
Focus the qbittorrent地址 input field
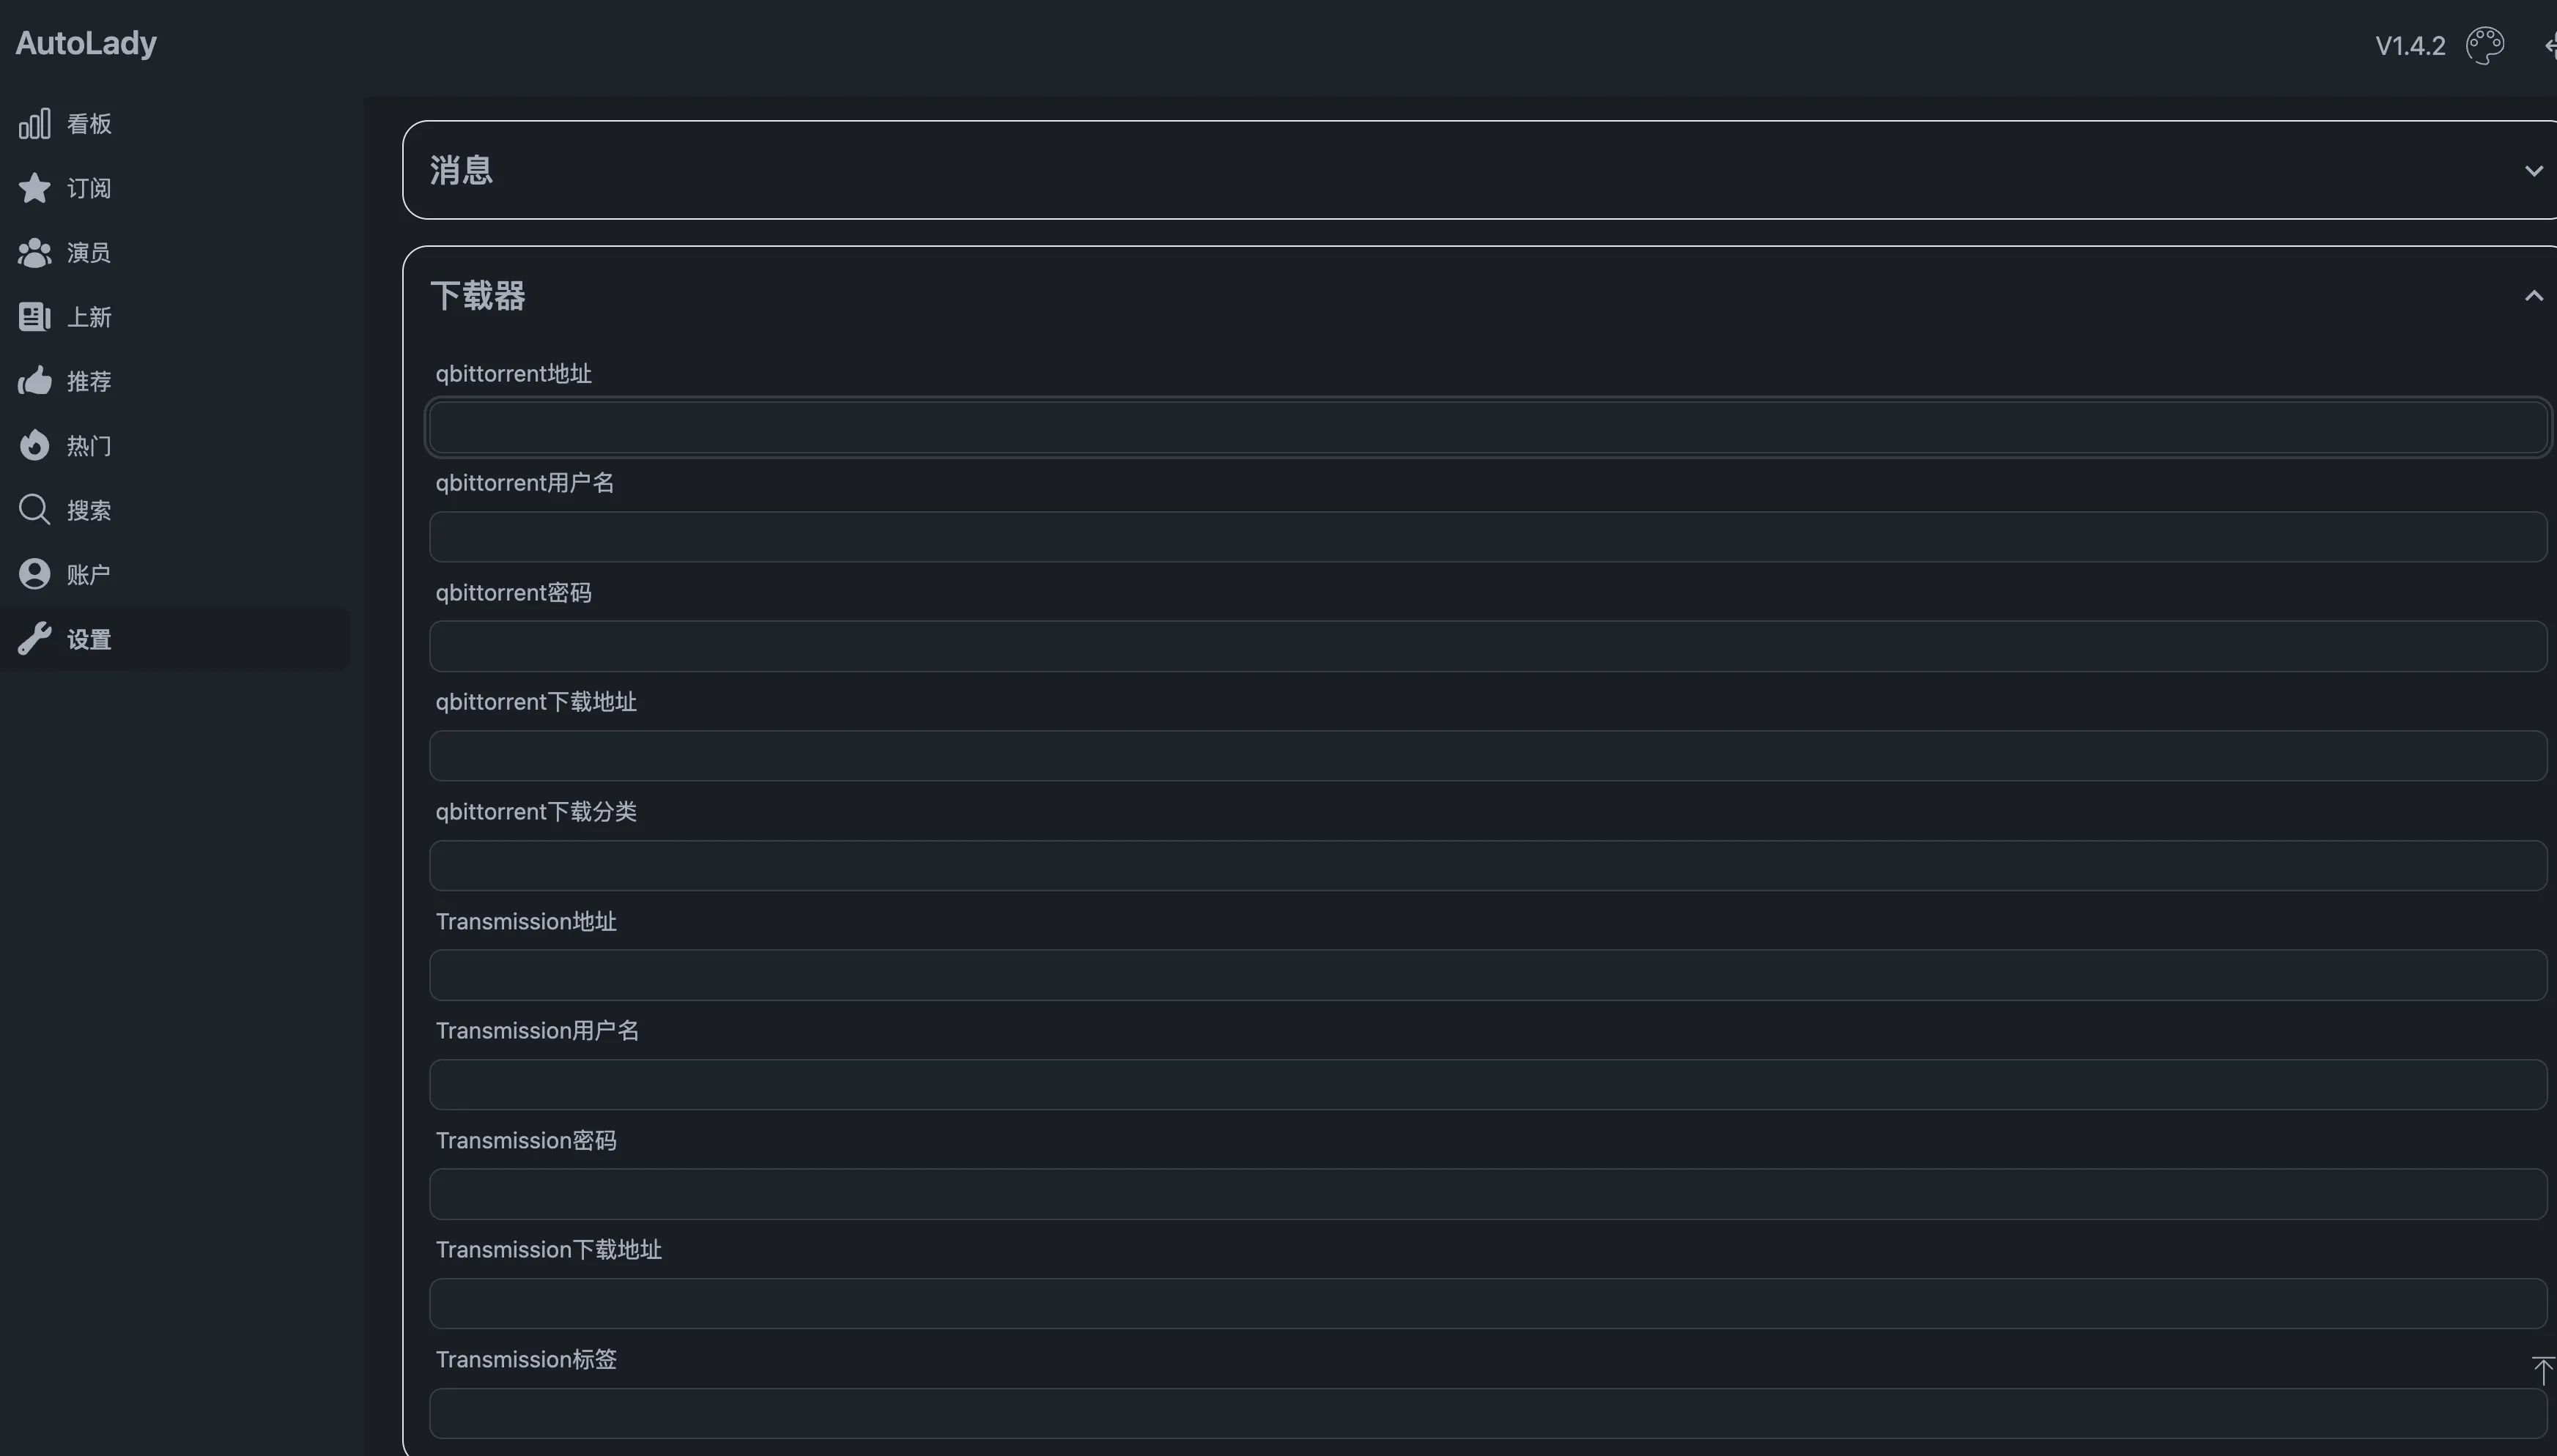[1487, 428]
